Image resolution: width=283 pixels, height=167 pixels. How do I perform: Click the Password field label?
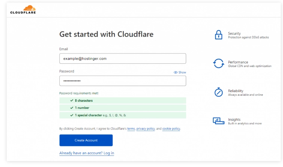coord(66,71)
